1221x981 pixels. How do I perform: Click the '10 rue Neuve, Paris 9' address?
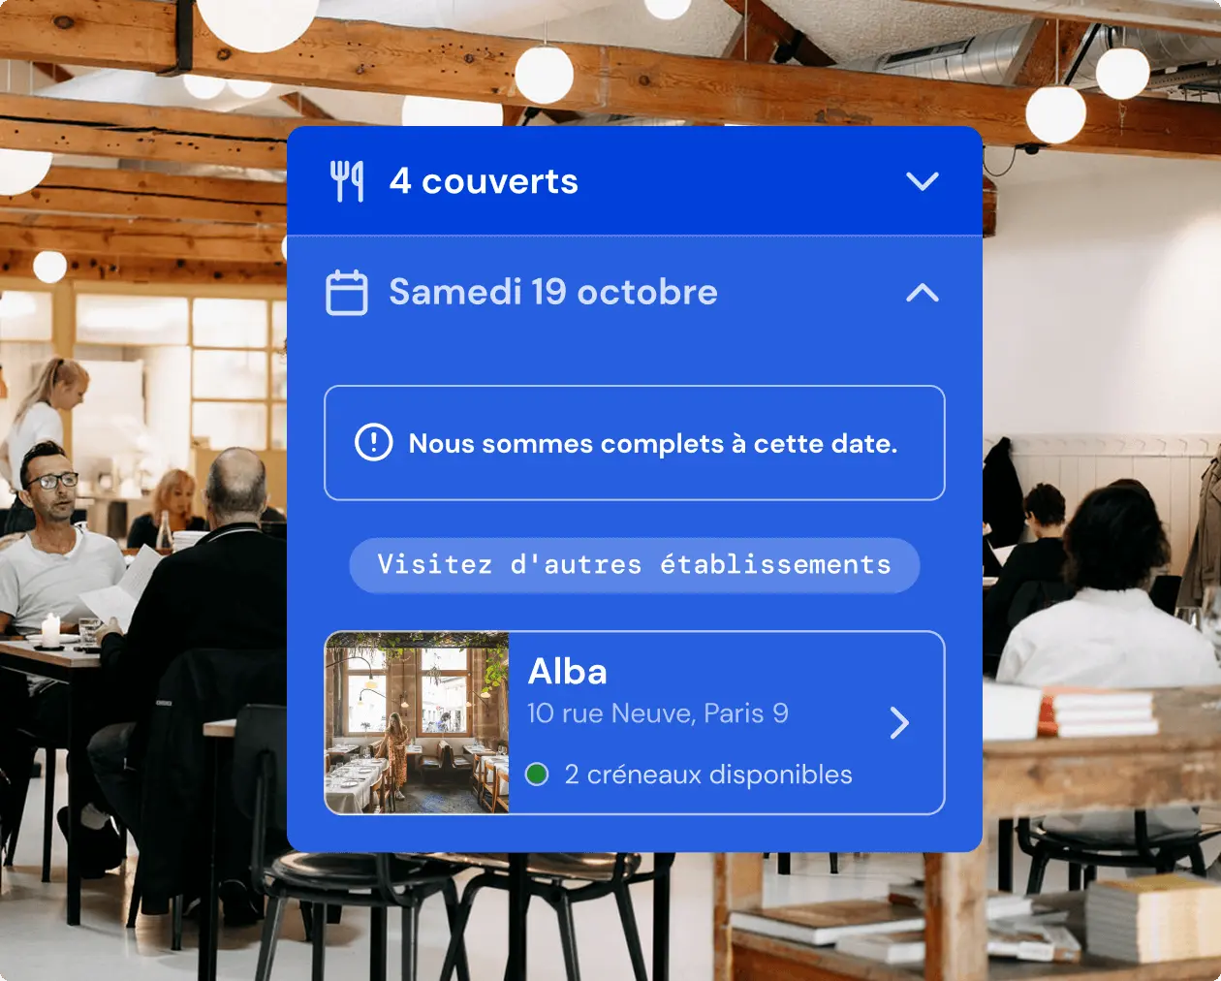point(658,713)
